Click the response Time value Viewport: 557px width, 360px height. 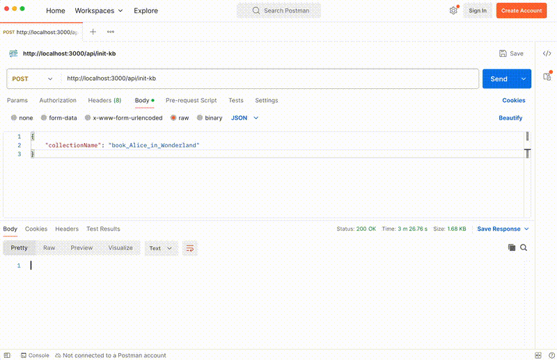coord(412,229)
